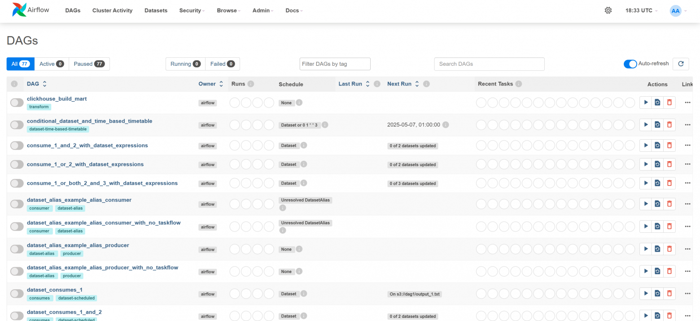The image size is (700, 321).
Task: Unpause consume_1_or_both_2_and_3_with_dataset_expressions DAG
Action: click(x=17, y=183)
